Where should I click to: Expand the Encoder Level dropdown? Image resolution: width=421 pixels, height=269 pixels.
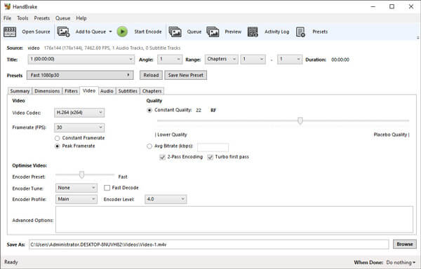point(166,199)
